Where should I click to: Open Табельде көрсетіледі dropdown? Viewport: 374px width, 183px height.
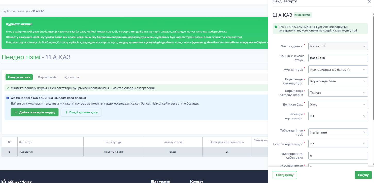tap(338, 116)
